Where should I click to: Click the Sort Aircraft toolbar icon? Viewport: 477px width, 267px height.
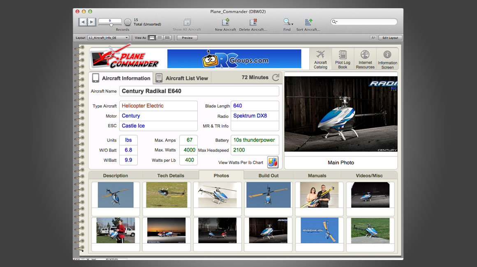(308, 22)
